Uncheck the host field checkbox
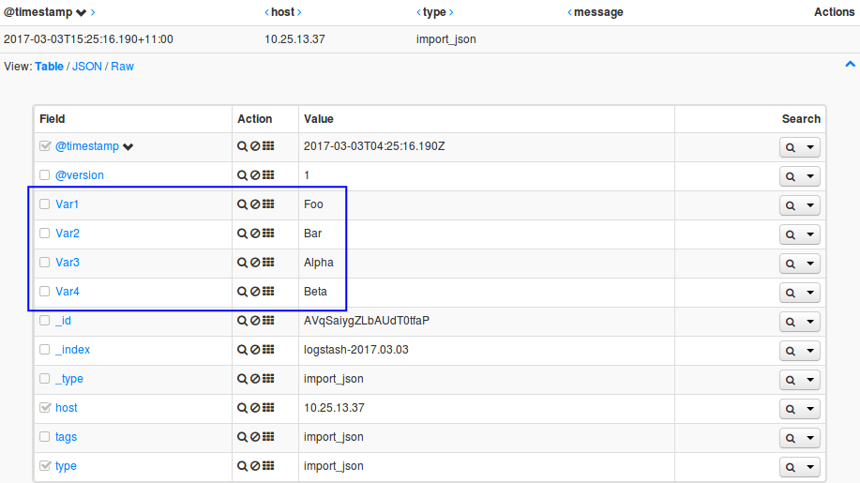 pyautogui.click(x=44, y=408)
